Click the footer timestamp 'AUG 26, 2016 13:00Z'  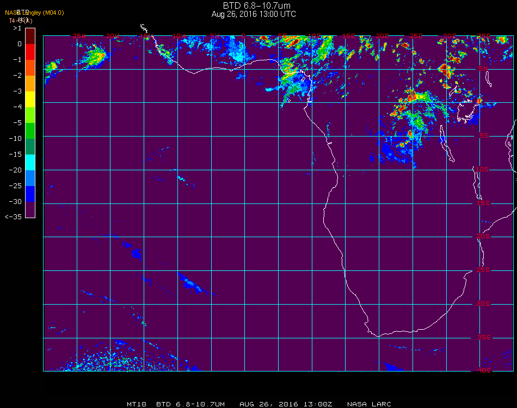286,404
